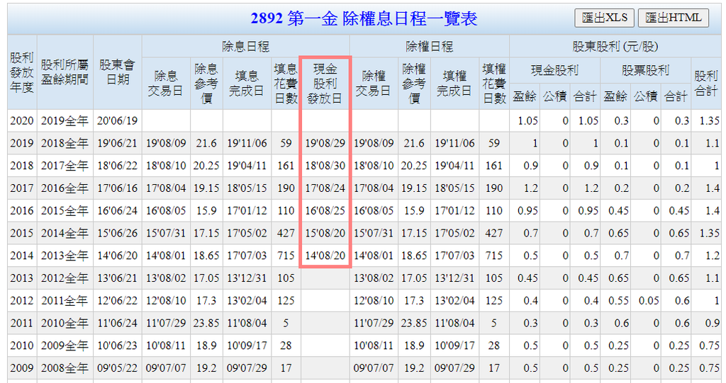The height and width of the screenshot is (383, 726).
Task: Click the 2011全年 earnings period cell
Action: tap(65, 301)
